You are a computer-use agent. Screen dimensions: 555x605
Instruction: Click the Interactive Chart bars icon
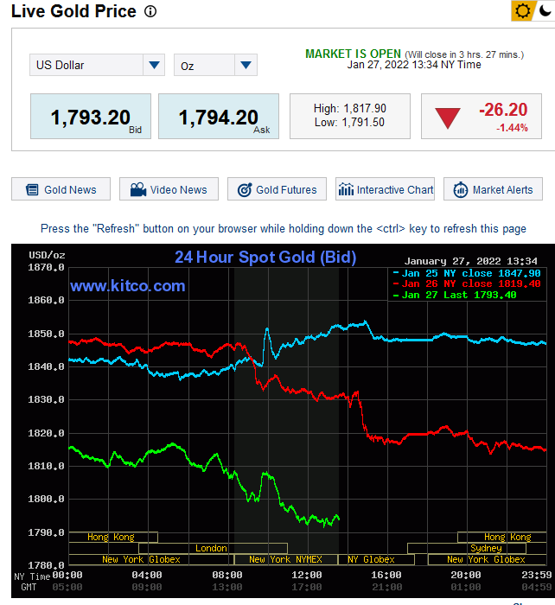click(x=346, y=189)
